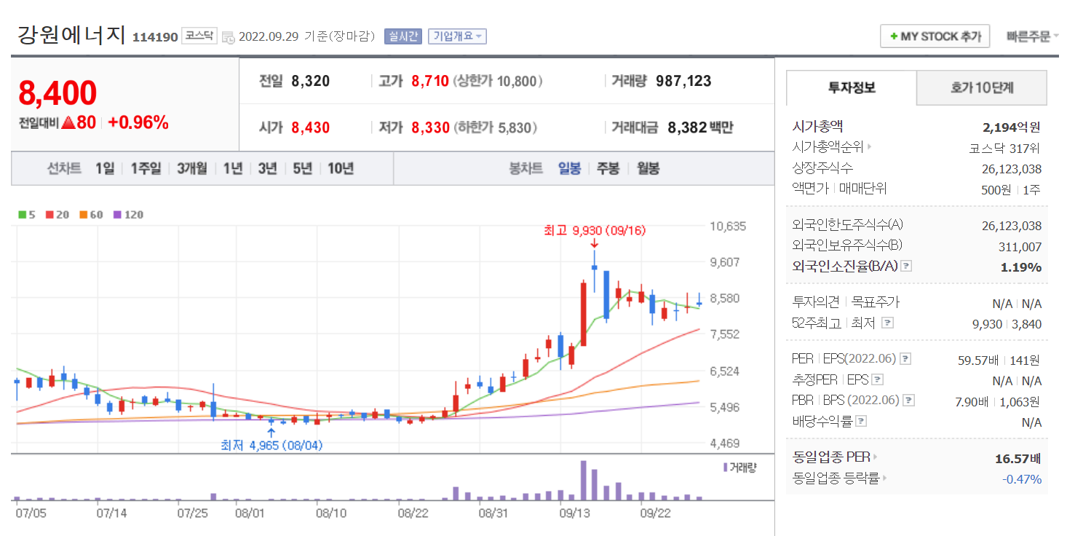Click the 외국인소진율 help question icon
Screen dimensions: 1067x536
[905, 266]
